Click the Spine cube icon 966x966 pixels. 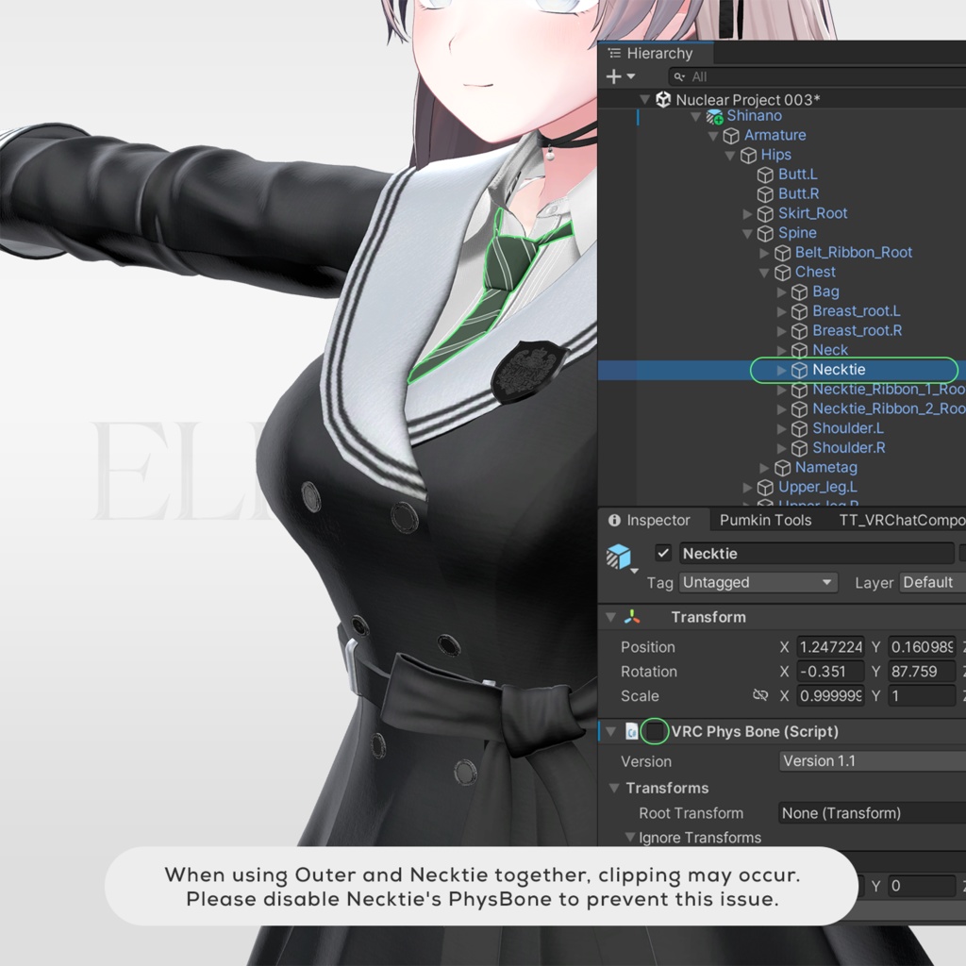tap(765, 234)
